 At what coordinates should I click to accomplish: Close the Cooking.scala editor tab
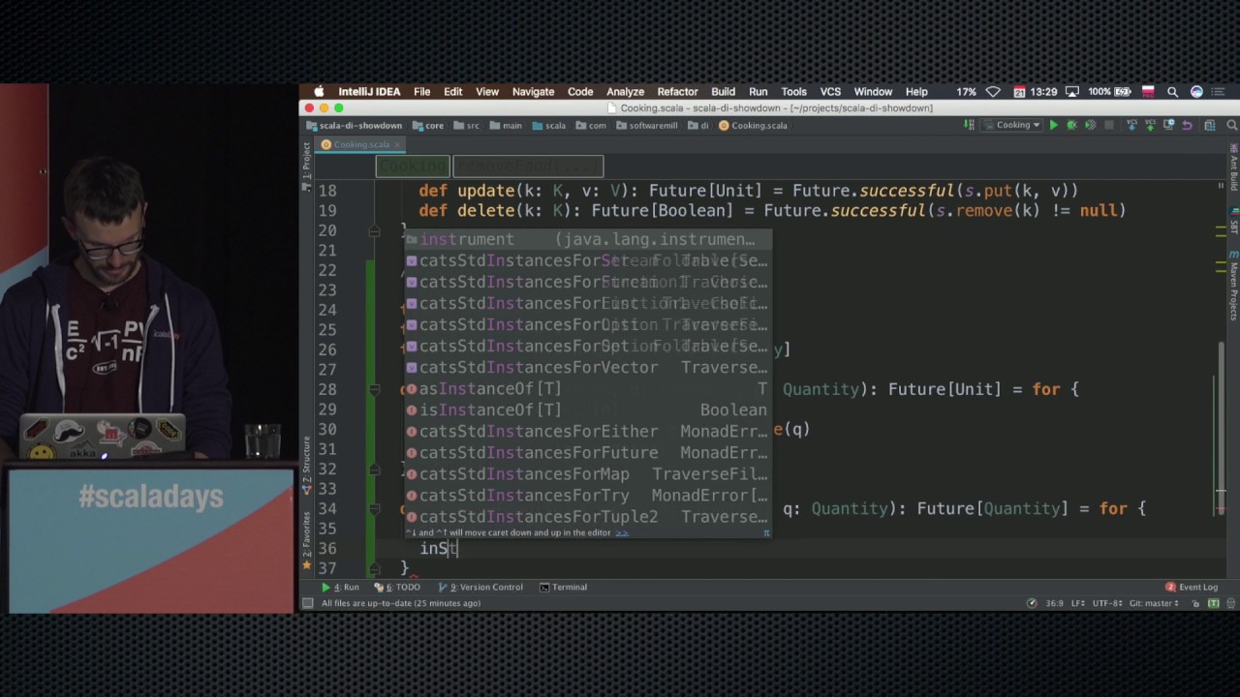coord(397,144)
